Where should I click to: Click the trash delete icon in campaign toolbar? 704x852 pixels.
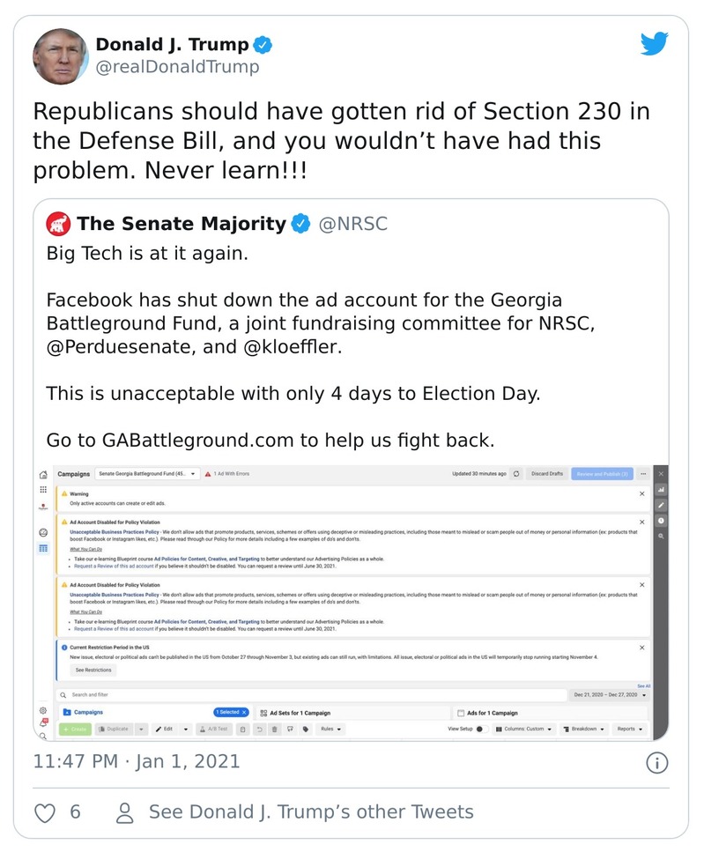click(x=275, y=730)
